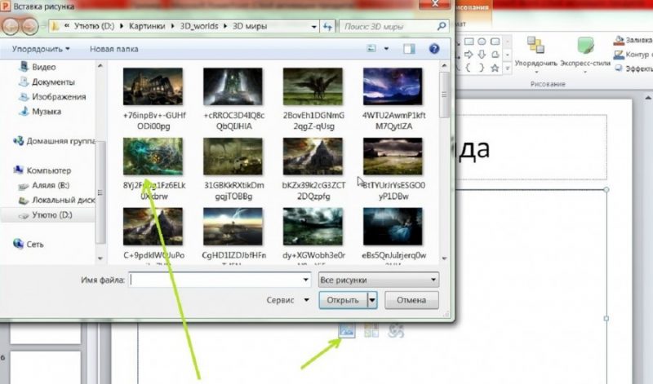Click the Новая папка button
Screen dimensions: 653x384
coord(113,49)
